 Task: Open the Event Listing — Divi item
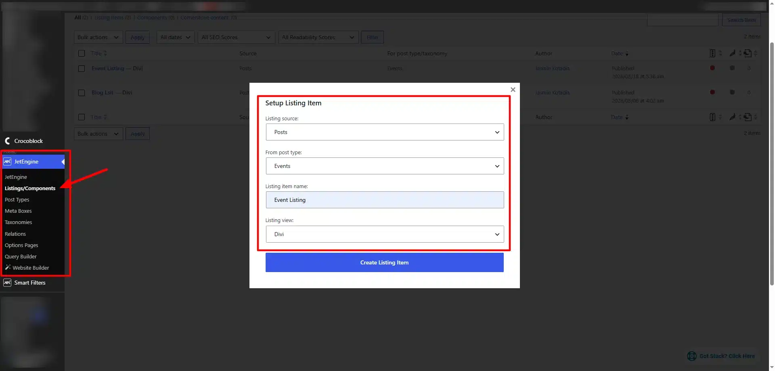tap(117, 68)
